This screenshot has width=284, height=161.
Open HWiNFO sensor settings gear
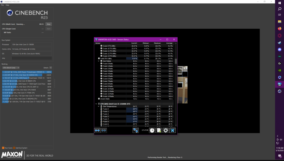(166, 130)
